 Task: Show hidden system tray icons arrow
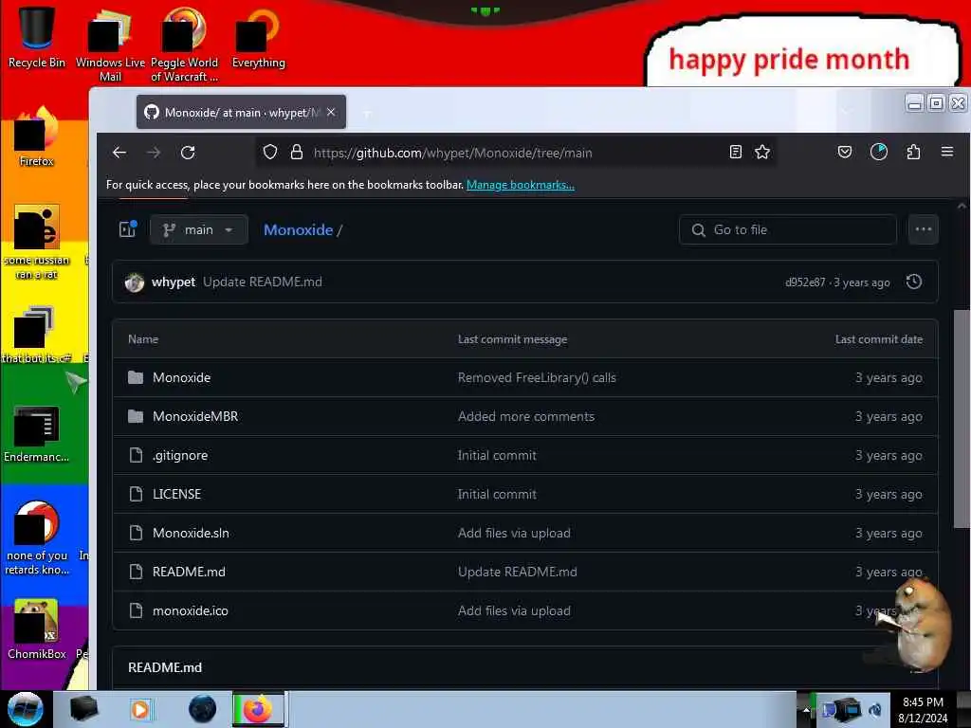click(806, 709)
